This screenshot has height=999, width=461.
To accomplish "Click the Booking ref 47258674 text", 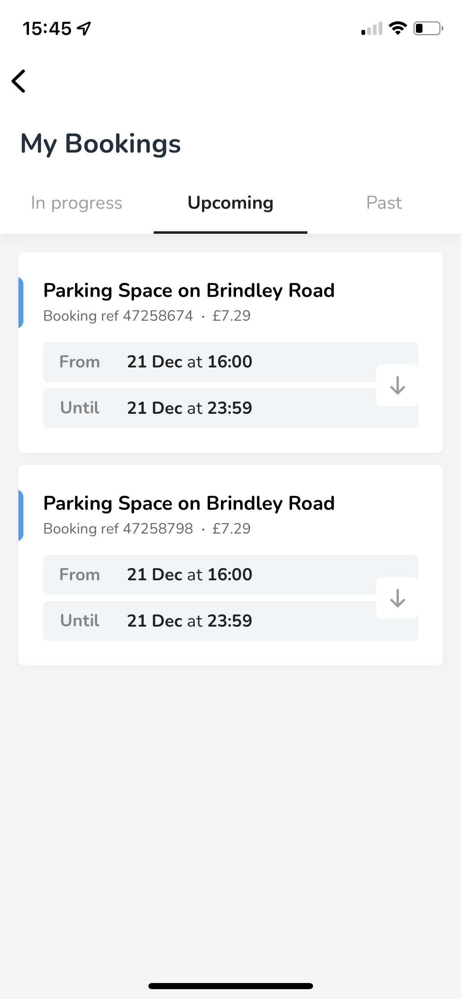I will click(118, 316).
